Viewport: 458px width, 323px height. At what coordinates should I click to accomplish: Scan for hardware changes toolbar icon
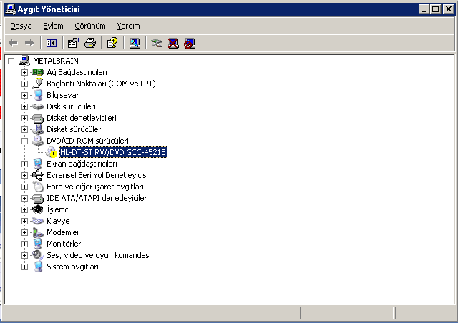pyautogui.click(x=135, y=43)
